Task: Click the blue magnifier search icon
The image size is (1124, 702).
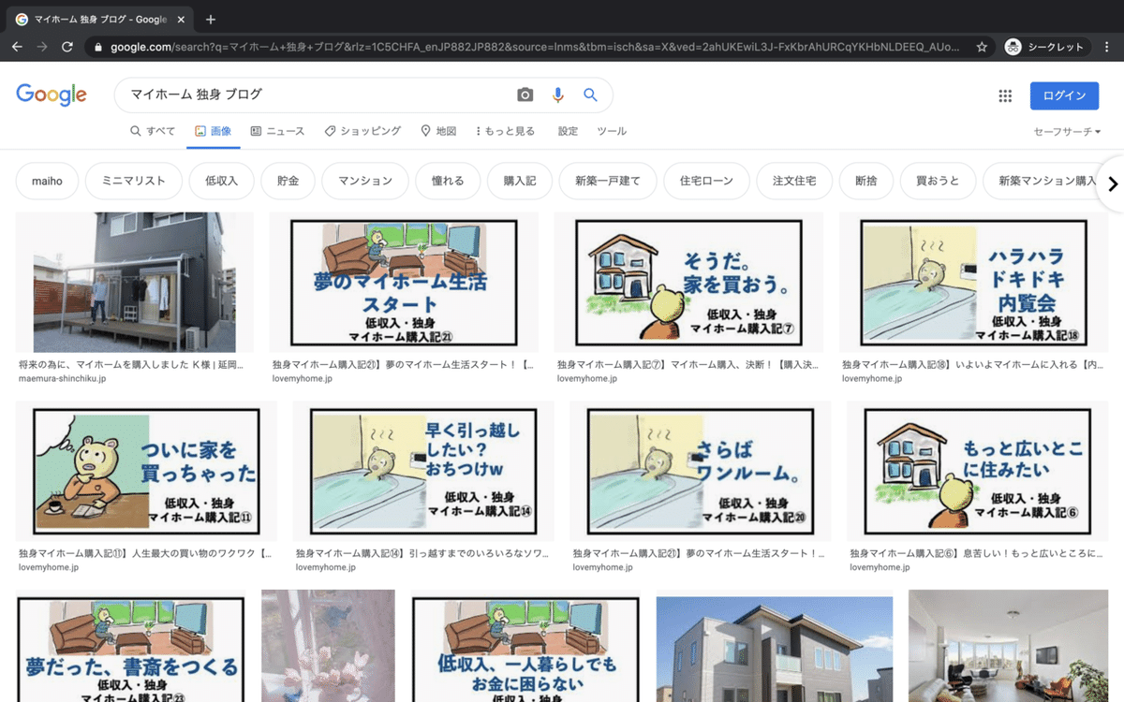Action: [x=590, y=95]
